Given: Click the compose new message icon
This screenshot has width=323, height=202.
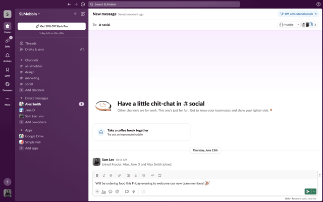Looking at the screenshot, I should [x=83, y=14].
